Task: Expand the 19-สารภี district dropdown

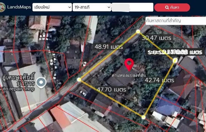Action: 92,7
